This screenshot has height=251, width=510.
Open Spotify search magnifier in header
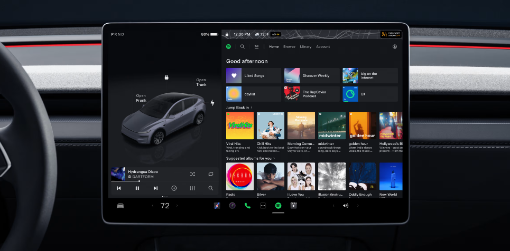pyautogui.click(x=242, y=46)
